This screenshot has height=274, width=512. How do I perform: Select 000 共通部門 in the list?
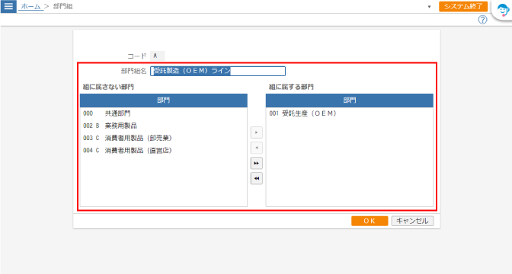point(163,113)
